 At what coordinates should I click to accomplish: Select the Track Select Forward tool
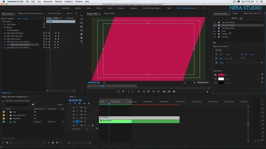[x=81, y=19]
